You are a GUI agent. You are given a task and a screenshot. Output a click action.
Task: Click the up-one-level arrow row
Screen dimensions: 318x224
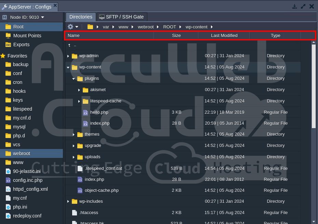(72, 45)
